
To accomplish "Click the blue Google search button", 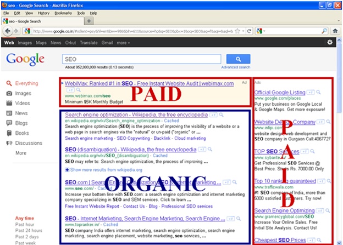I will point(238,59).
